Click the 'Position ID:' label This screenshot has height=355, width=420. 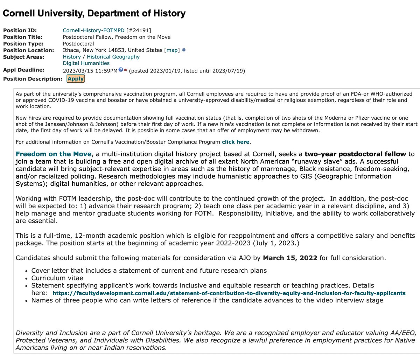click(x=20, y=30)
